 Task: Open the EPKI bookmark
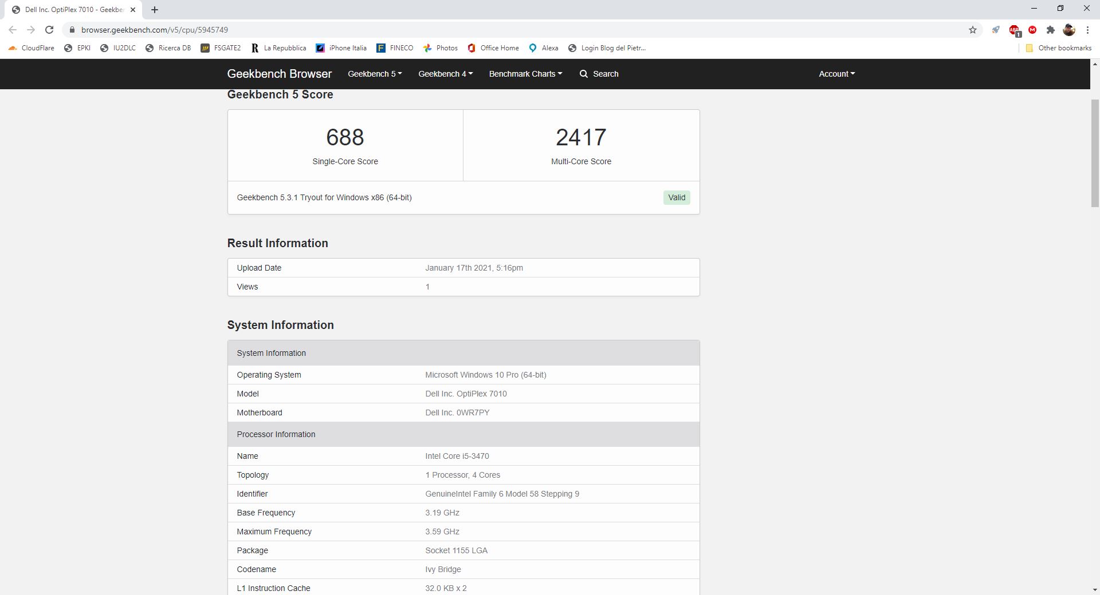77,48
